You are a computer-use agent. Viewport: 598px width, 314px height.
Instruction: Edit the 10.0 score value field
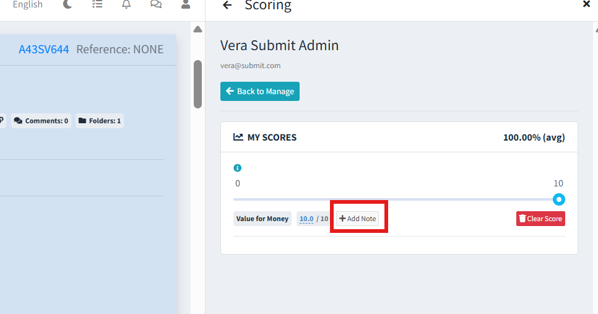[306, 219]
